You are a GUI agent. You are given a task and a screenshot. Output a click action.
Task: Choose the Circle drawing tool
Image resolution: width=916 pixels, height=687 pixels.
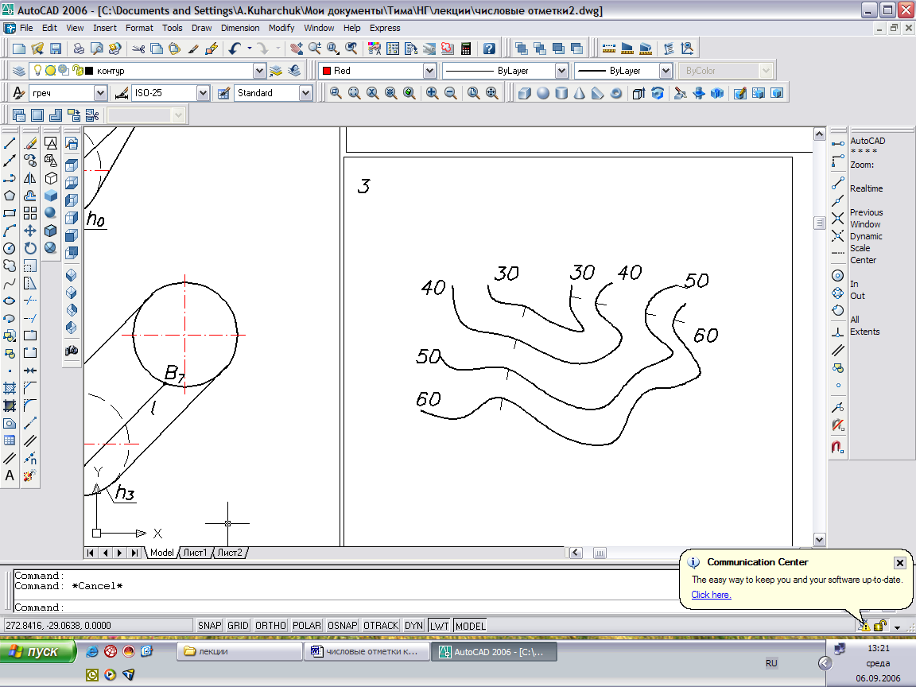tap(10, 248)
